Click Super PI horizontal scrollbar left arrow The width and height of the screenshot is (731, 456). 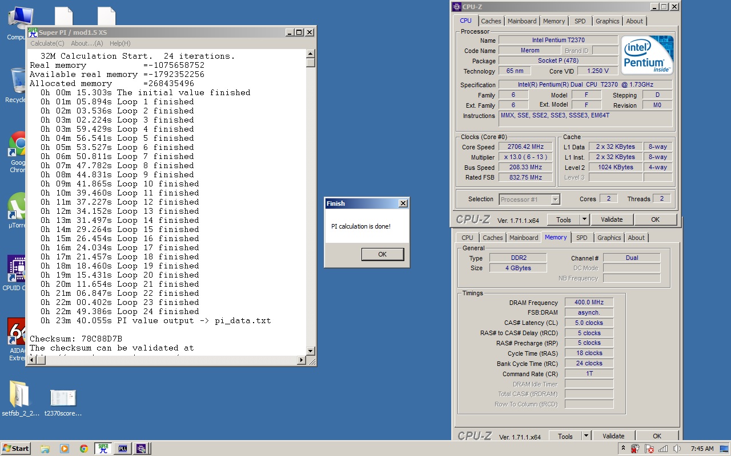click(32, 360)
